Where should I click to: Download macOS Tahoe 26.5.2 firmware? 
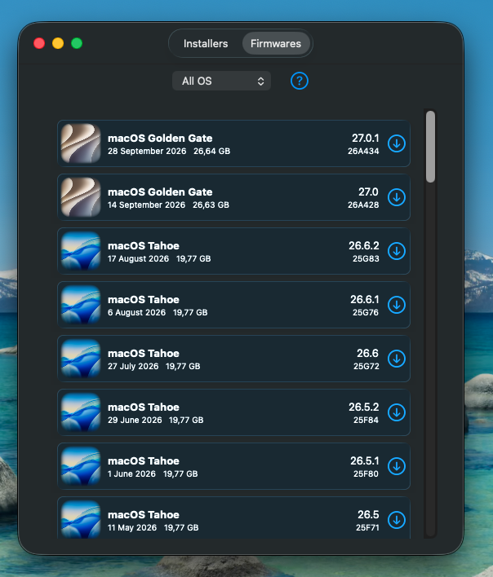point(397,412)
